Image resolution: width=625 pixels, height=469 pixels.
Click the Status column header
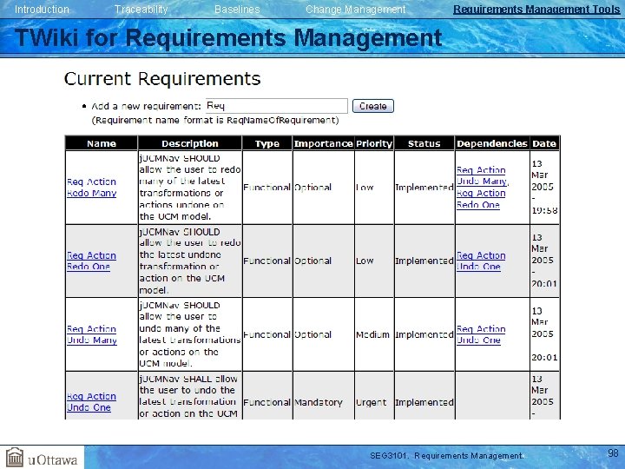424,143
